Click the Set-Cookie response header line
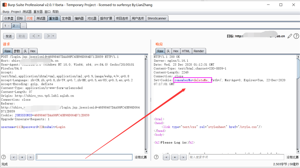This screenshot has height=168, width=300. click(220, 82)
